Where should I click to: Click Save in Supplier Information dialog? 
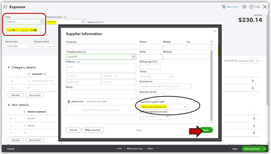[206, 130]
